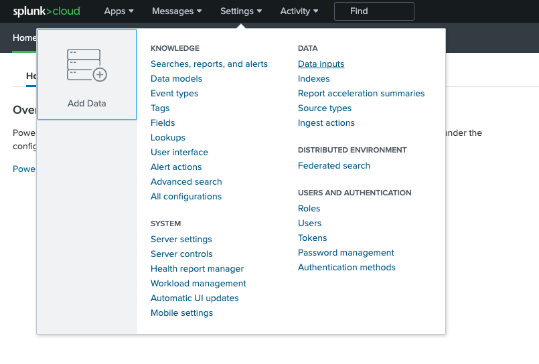Select Source types under Data
Image resolution: width=539 pixels, height=364 pixels.
pyautogui.click(x=324, y=108)
